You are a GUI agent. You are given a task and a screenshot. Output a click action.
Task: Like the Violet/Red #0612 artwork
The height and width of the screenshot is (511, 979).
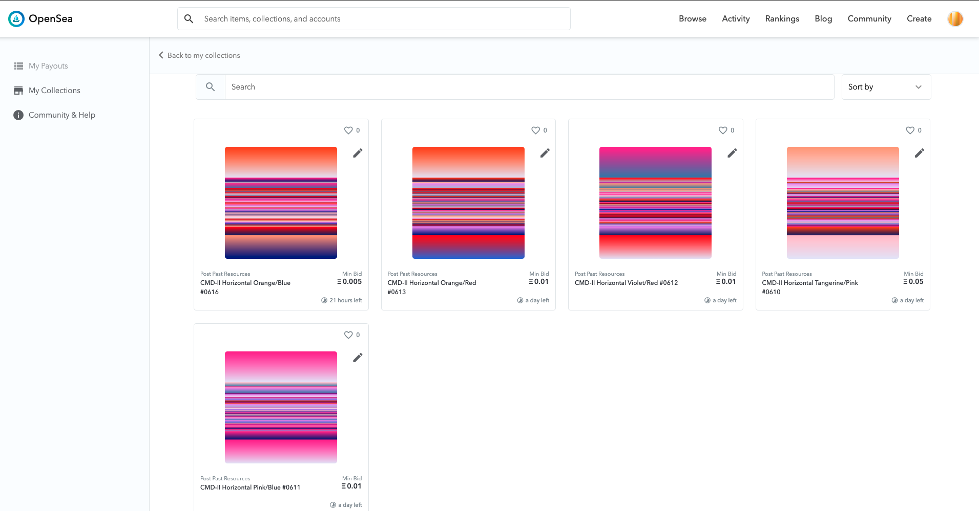pyautogui.click(x=723, y=130)
